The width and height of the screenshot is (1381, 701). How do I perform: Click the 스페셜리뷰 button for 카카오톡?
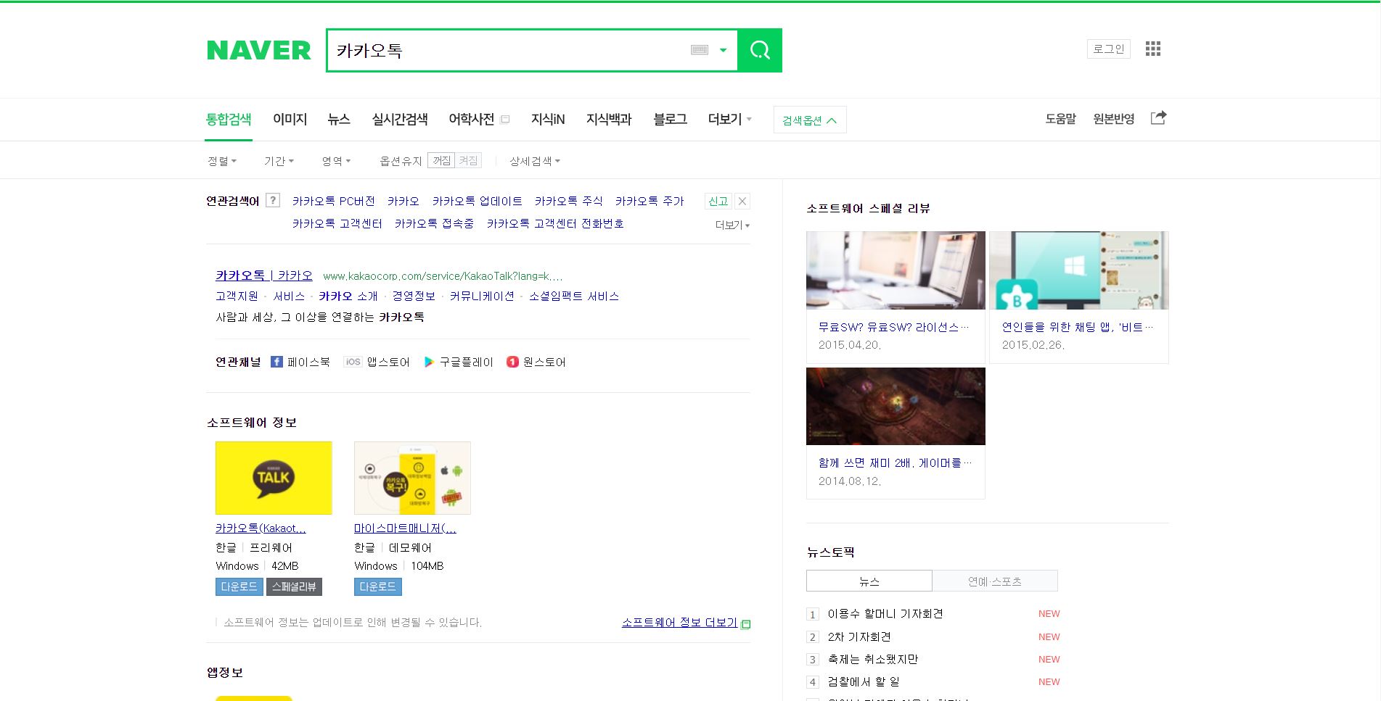pos(294,586)
